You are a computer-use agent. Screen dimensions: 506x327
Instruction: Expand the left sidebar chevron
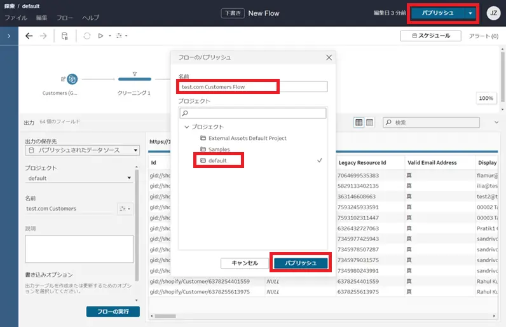9,36
